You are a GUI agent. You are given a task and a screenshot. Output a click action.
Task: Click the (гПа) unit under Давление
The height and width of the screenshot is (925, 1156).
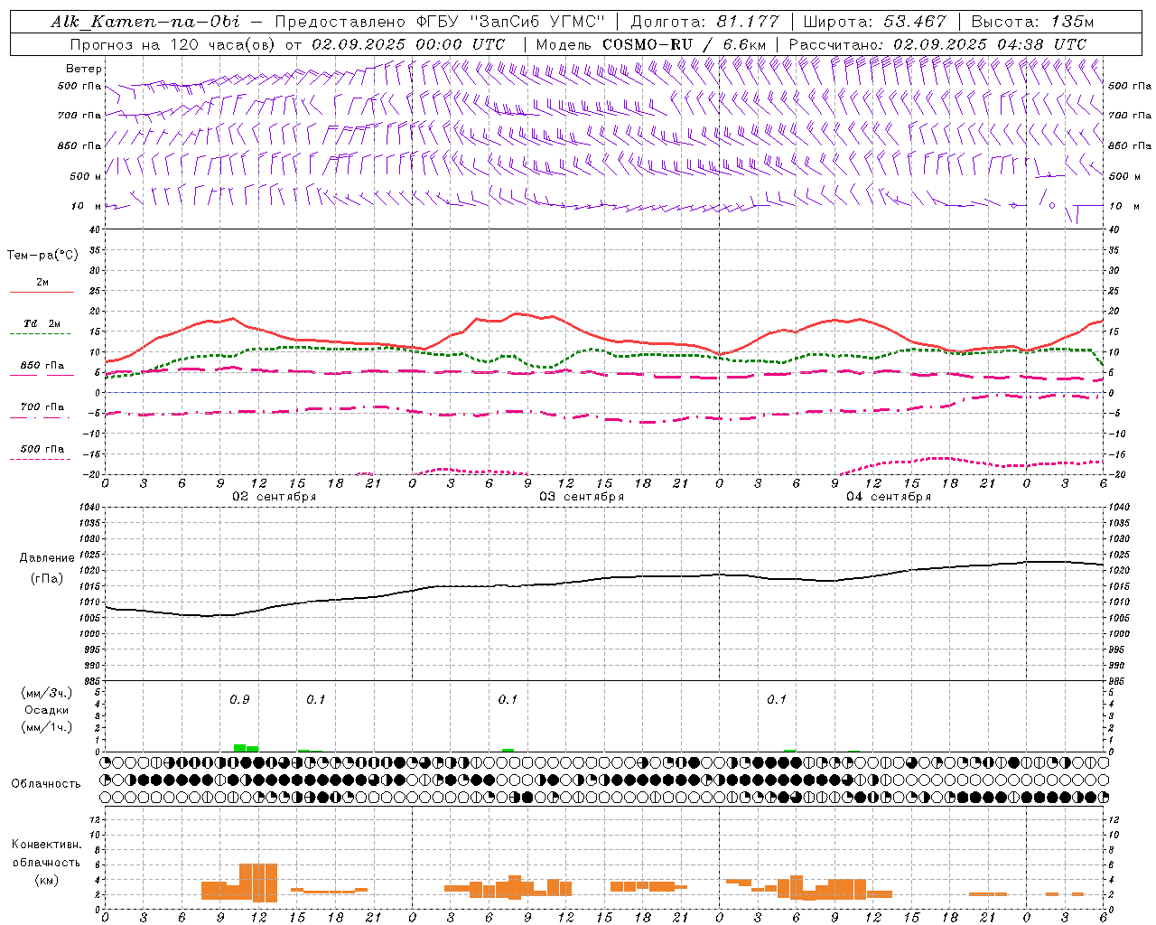click(x=47, y=579)
